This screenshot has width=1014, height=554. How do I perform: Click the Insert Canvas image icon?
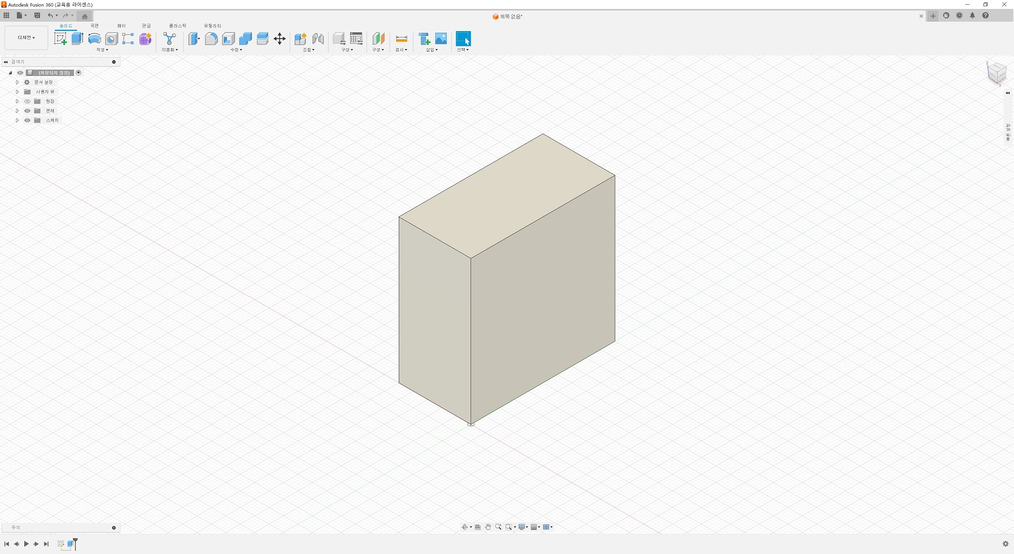(441, 39)
